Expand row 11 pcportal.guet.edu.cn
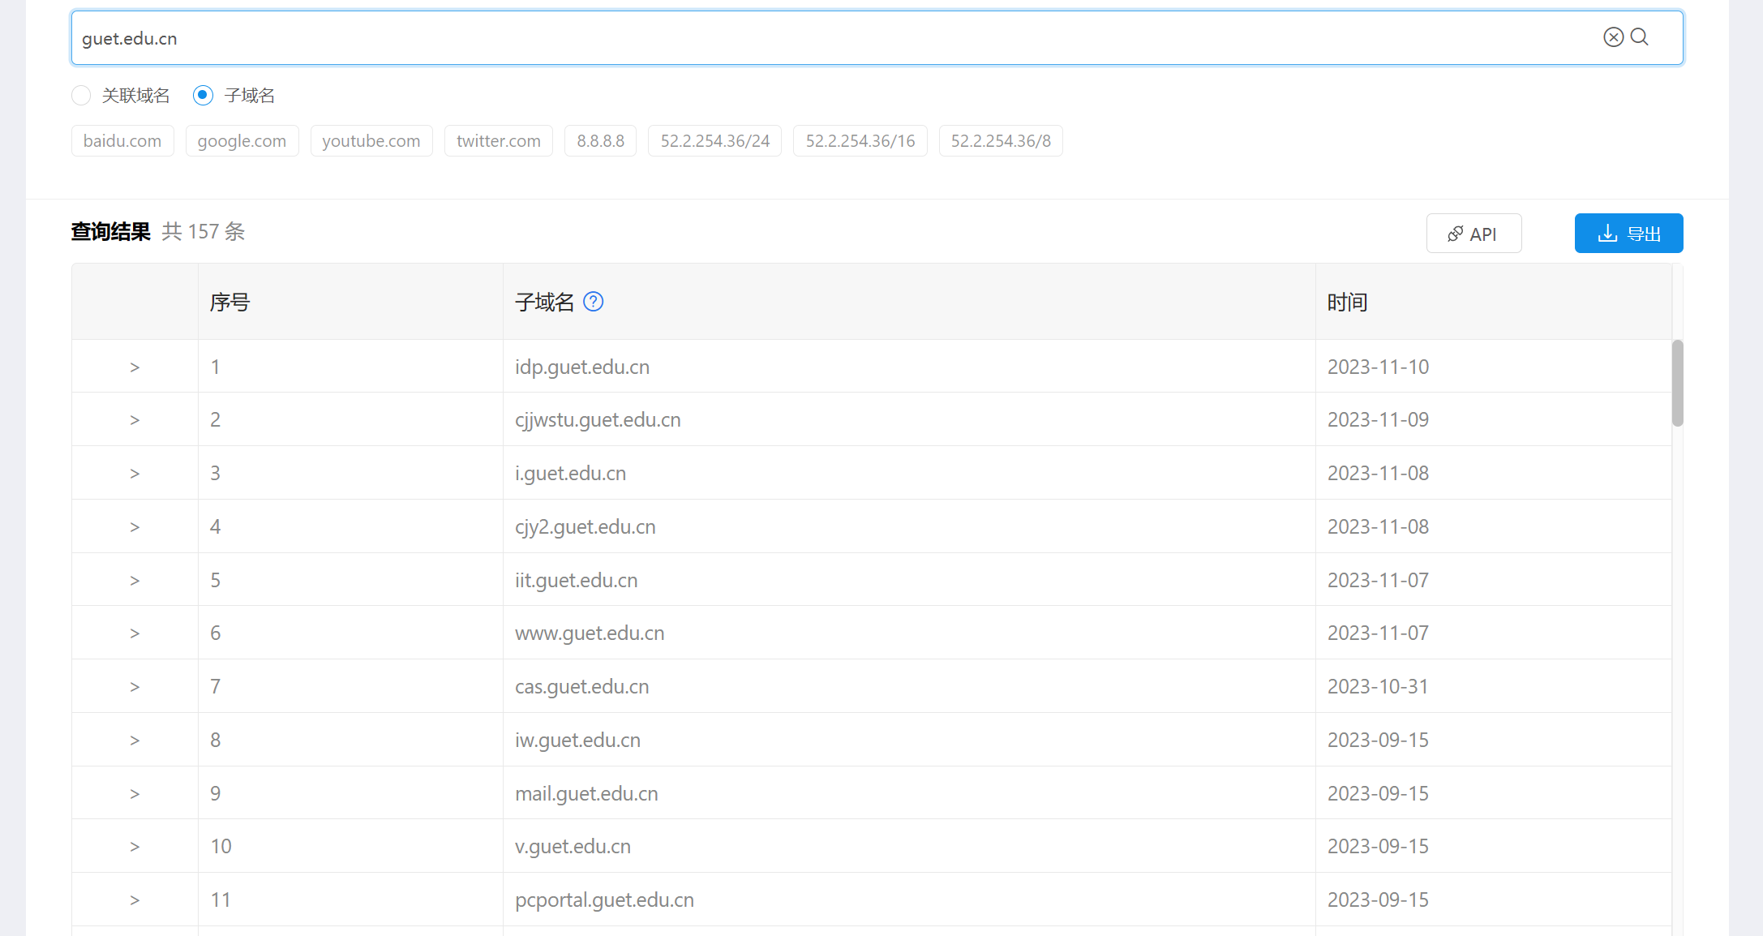1763x936 pixels. pyautogui.click(x=135, y=900)
